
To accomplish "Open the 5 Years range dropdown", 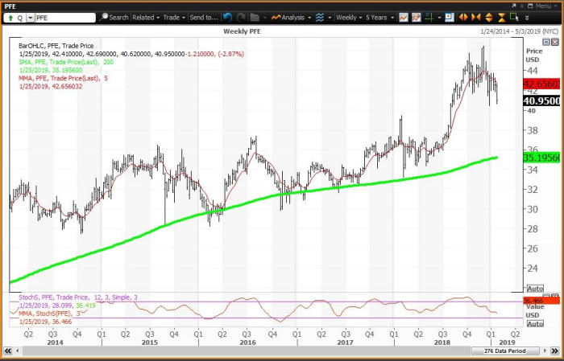I will pyautogui.click(x=378, y=17).
